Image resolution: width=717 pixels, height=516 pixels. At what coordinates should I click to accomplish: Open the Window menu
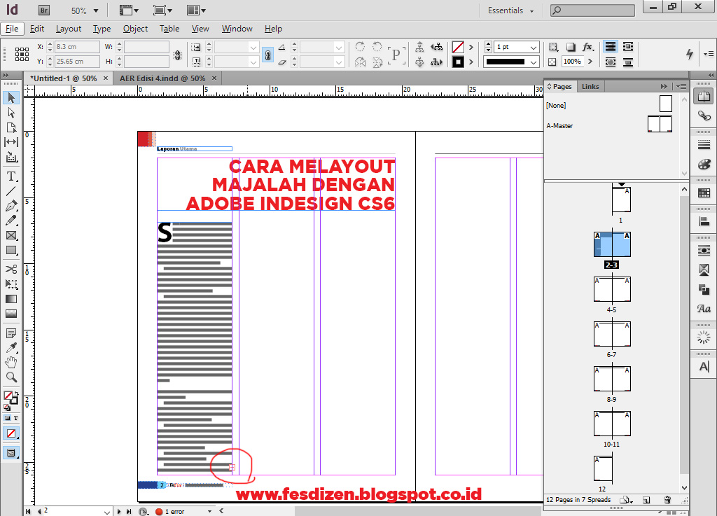[237, 28]
